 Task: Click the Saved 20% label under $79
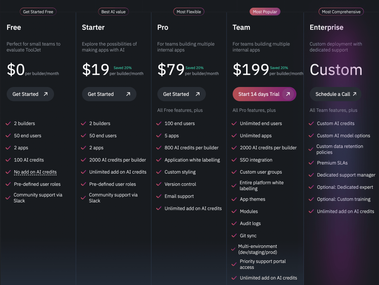(195, 68)
